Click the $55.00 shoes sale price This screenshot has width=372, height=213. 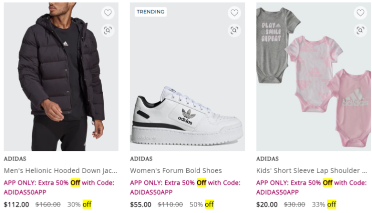tap(141, 204)
